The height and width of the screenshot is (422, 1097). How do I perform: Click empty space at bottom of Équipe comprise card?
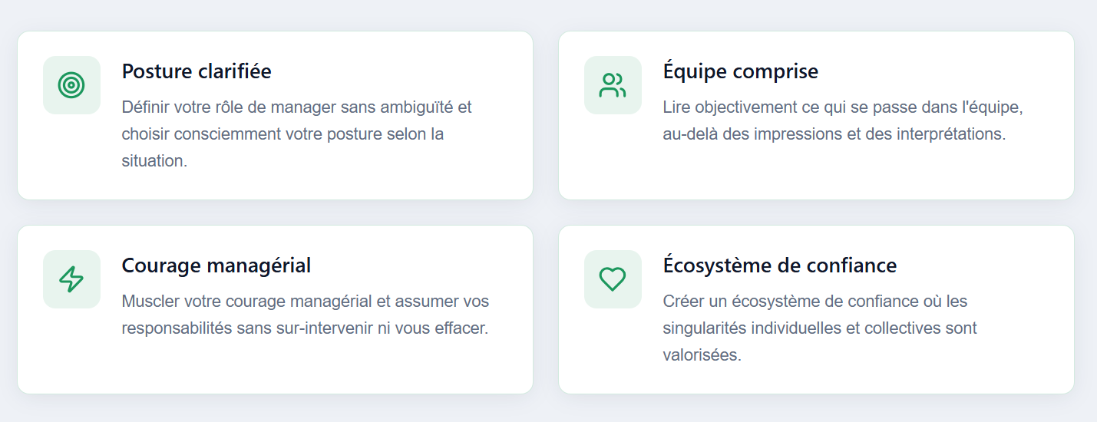(815, 175)
